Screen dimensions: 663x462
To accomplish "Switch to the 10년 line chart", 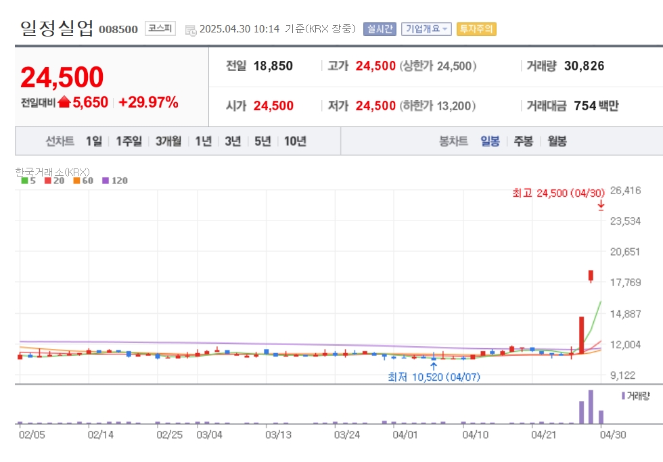I will click(x=295, y=141).
